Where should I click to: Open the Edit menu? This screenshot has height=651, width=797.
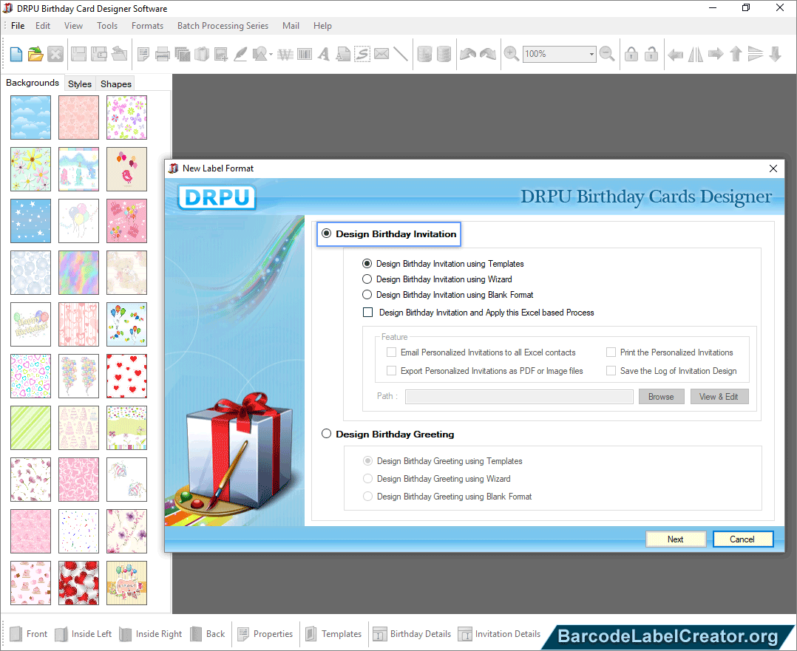pyautogui.click(x=43, y=25)
